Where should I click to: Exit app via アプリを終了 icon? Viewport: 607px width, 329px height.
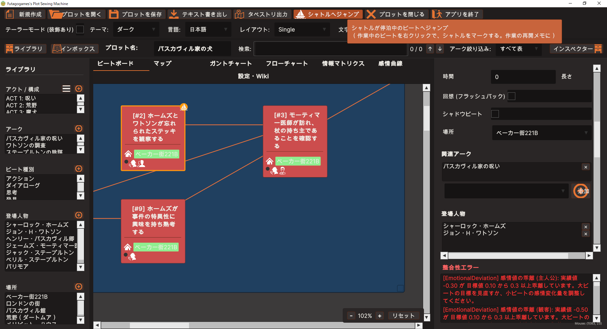click(x=437, y=14)
